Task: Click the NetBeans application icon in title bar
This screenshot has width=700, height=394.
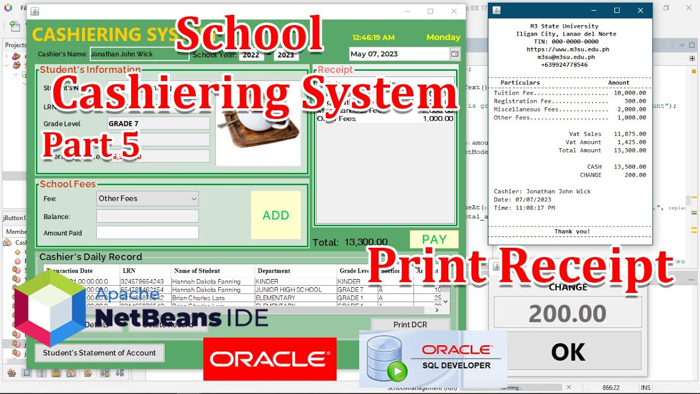Action: [x=8, y=8]
